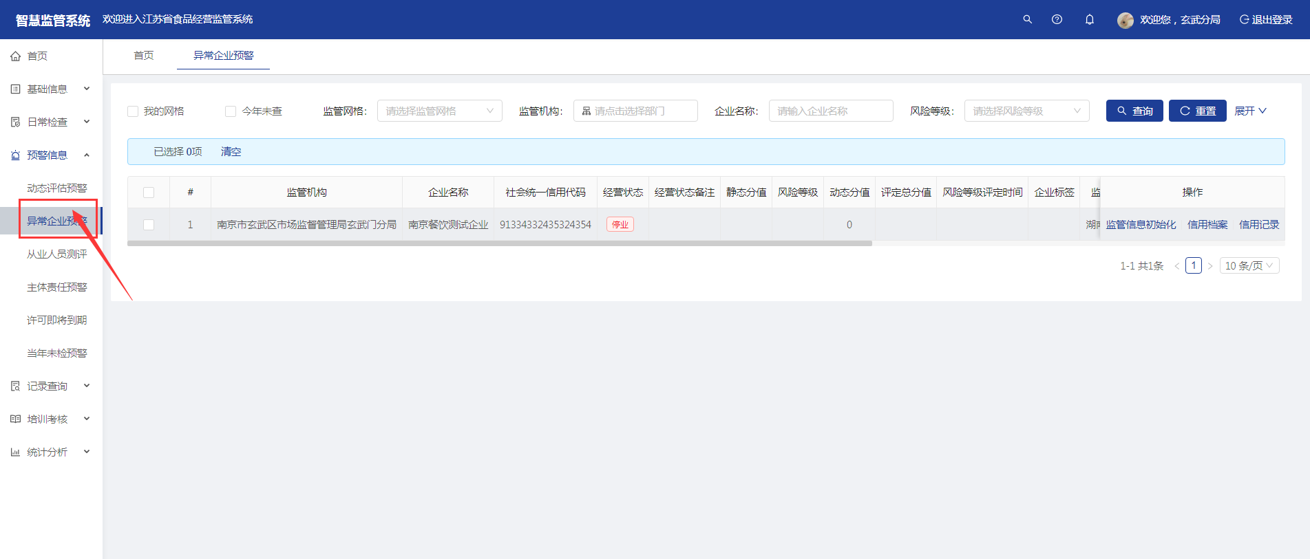
Task: Click the horizontal scrollbar under the table
Action: (x=499, y=243)
